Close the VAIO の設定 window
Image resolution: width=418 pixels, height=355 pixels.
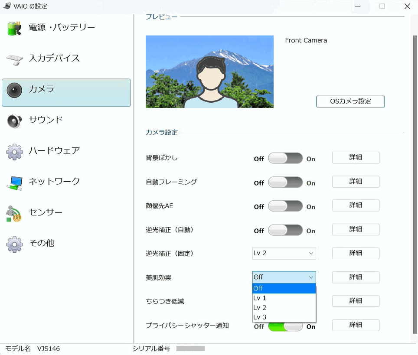pyautogui.click(x=407, y=6)
